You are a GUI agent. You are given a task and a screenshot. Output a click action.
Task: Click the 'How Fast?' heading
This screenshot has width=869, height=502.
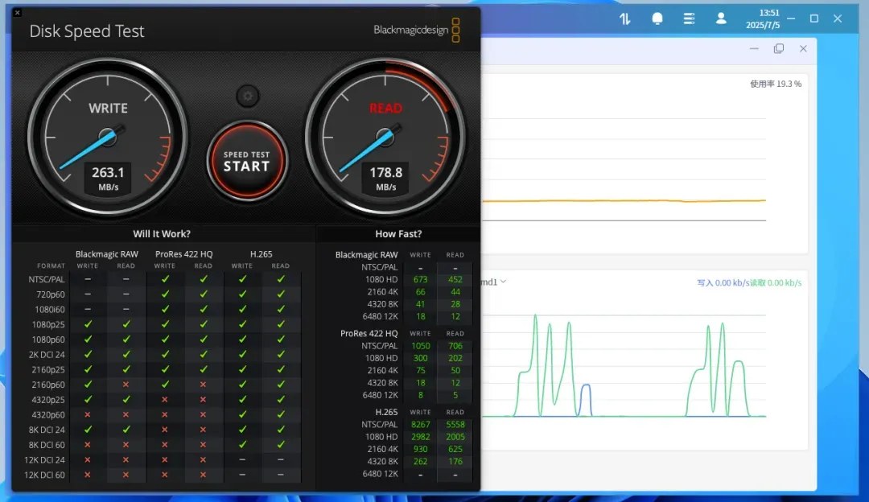click(x=398, y=234)
